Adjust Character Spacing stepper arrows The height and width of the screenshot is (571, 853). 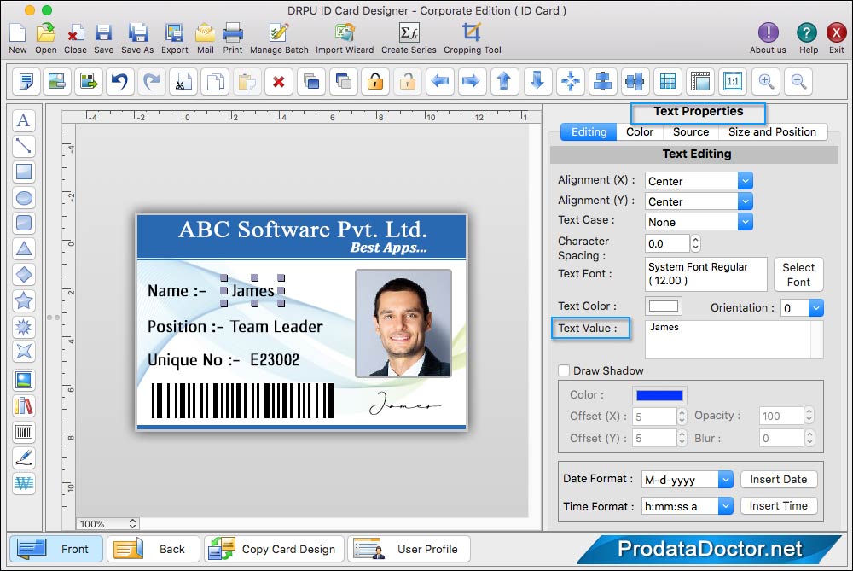pyautogui.click(x=695, y=243)
